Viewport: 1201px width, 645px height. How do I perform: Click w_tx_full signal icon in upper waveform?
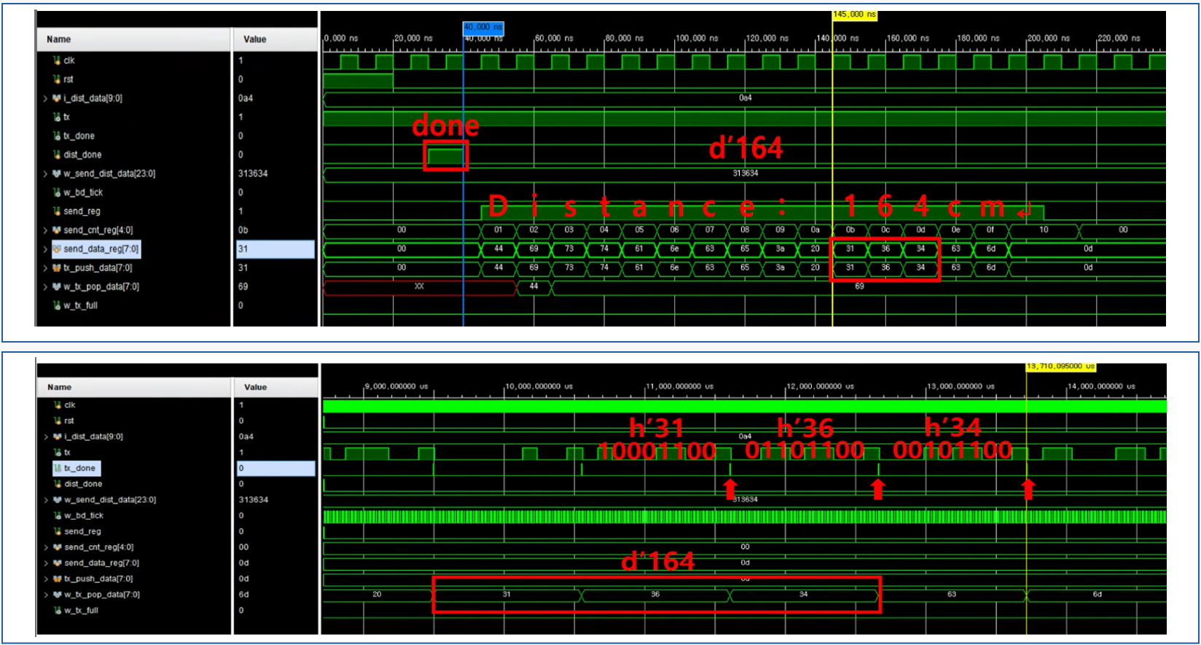[x=57, y=305]
